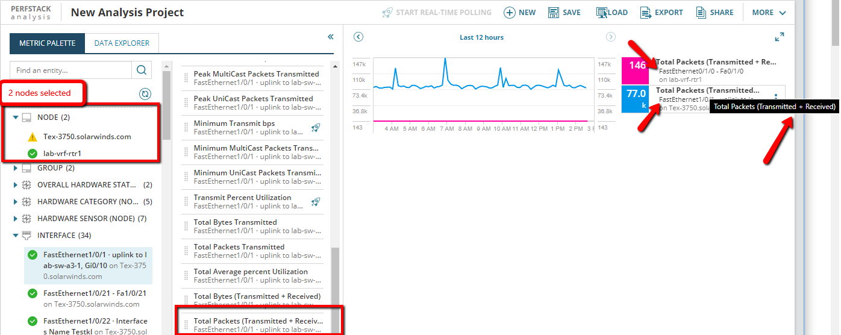Viewport: 841px width, 335px height.
Task: Click the NODE category icon
Action: pyautogui.click(x=27, y=117)
